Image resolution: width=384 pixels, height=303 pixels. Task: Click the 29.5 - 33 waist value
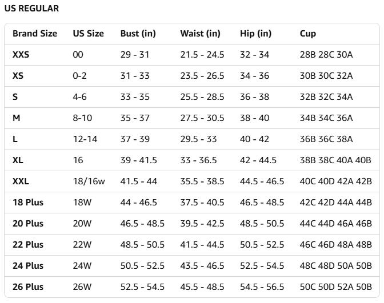pyautogui.click(x=200, y=139)
